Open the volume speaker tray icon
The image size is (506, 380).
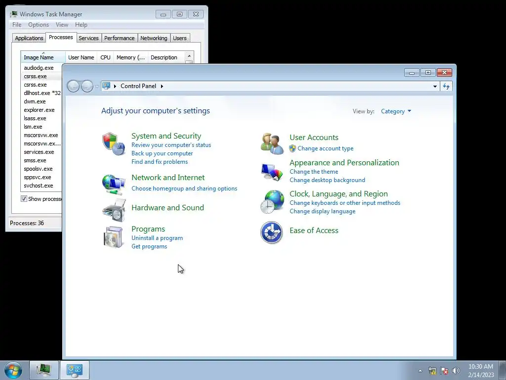click(x=456, y=371)
